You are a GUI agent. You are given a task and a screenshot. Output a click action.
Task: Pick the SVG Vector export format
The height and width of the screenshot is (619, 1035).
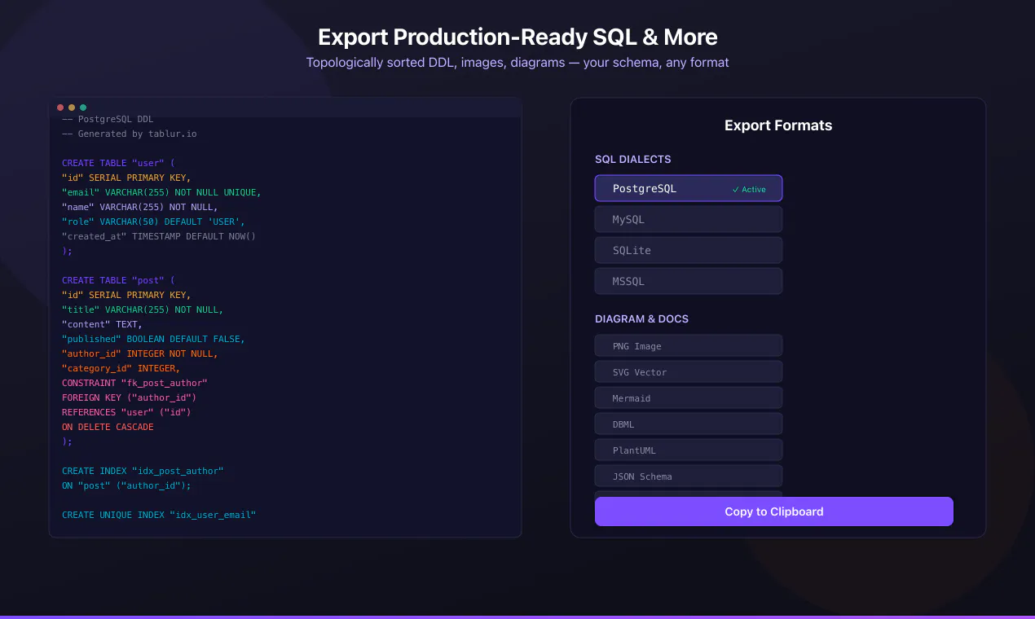(689, 371)
